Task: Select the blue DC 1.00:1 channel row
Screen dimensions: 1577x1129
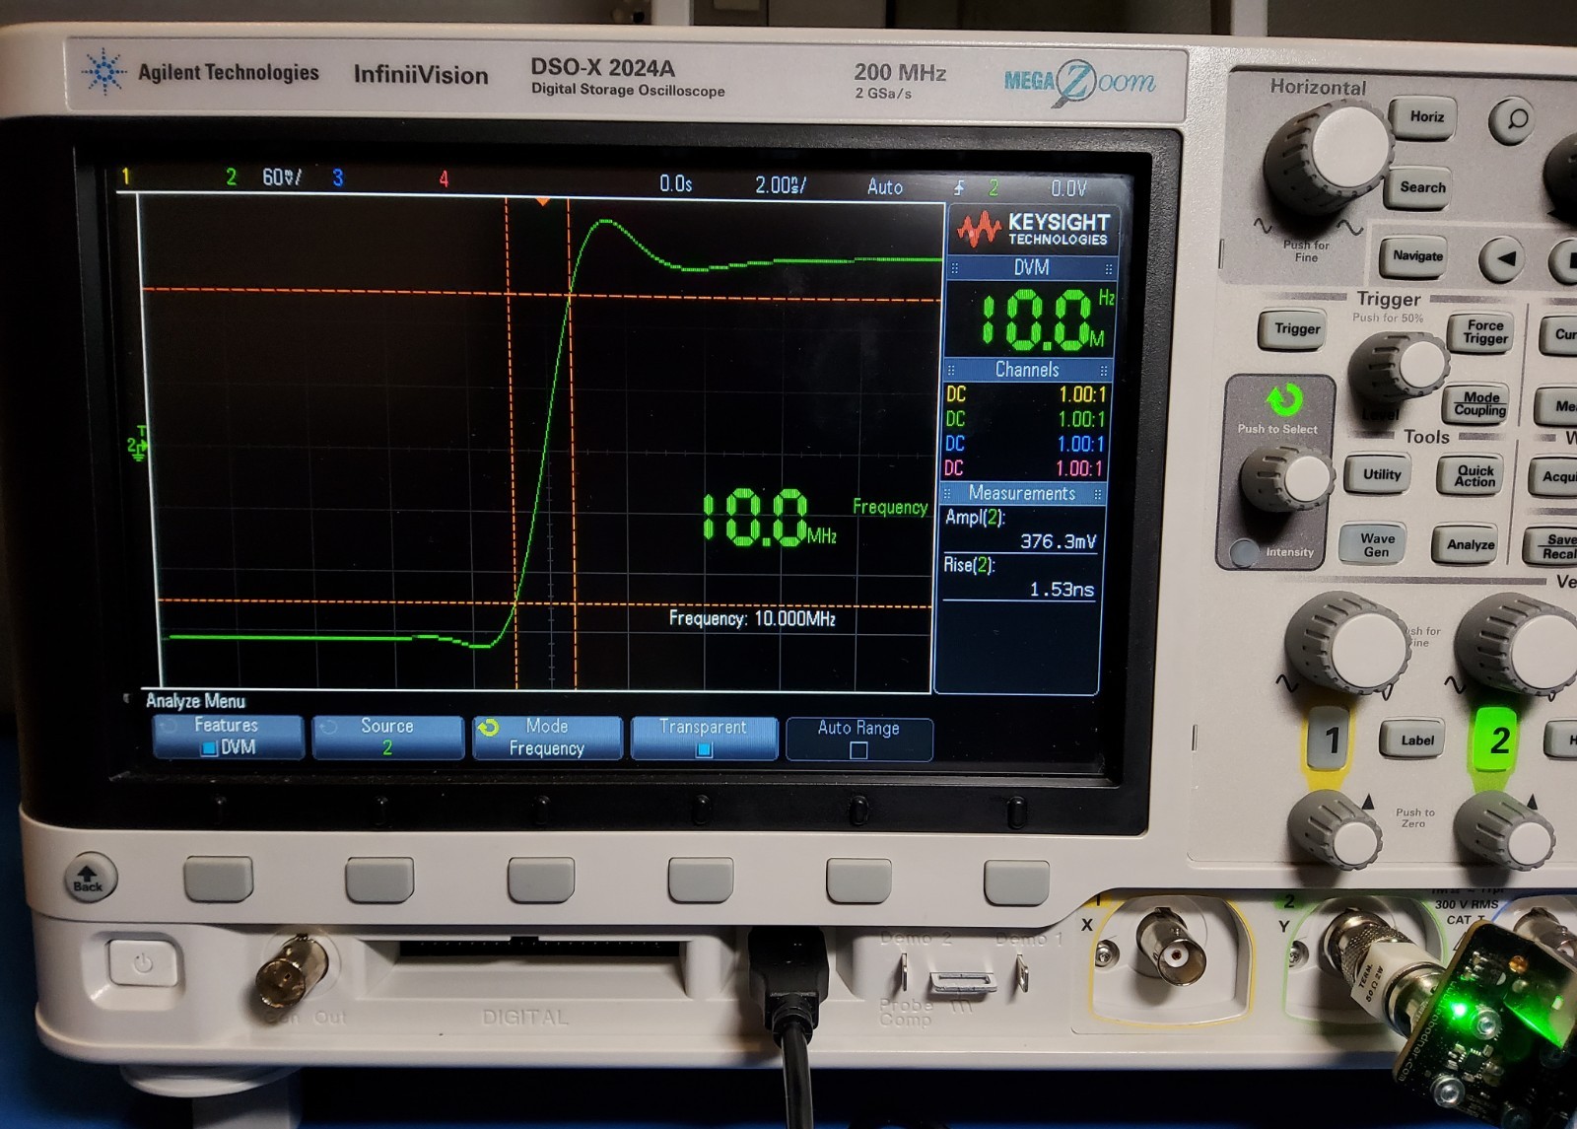Action: pos(1025,444)
